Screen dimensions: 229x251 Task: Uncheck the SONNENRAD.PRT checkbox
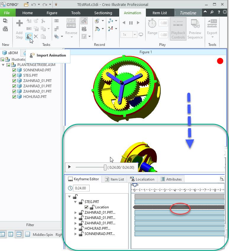[x=14, y=70]
